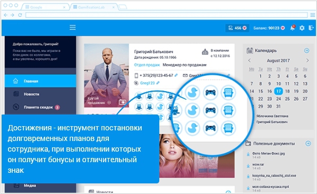Click edit pencil beside Greg123
Viewport: 317px width, 194px height.
(x=158, y=83)
